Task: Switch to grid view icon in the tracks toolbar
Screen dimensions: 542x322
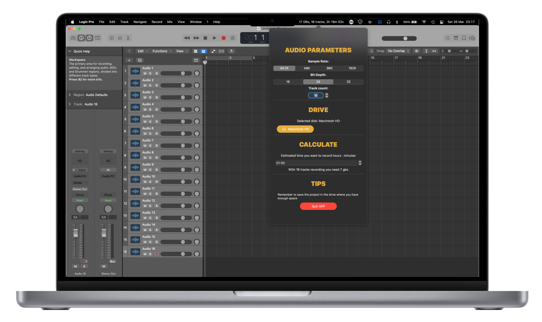Action: 196,51
